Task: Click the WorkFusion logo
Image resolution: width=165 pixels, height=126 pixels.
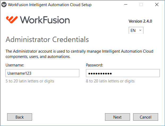Action: (x=38, y=20)
